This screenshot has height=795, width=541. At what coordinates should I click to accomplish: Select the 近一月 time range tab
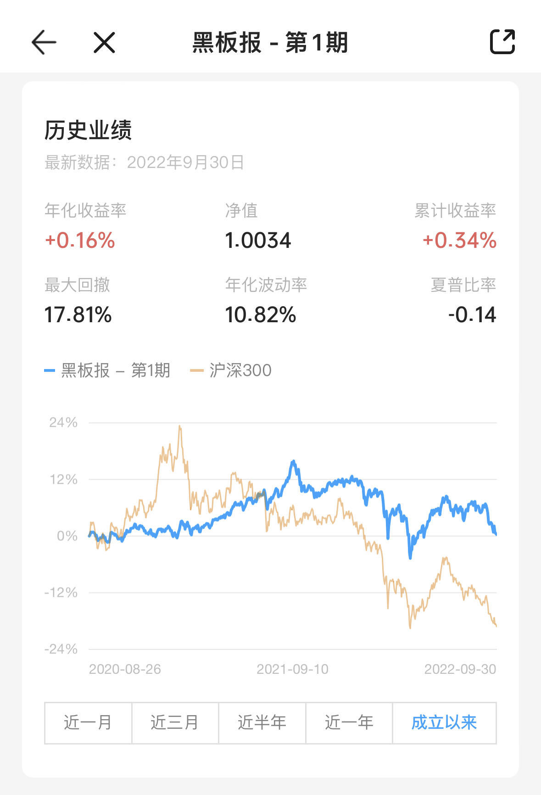(x=88, y=722)
